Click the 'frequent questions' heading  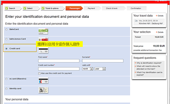(145, 58)
